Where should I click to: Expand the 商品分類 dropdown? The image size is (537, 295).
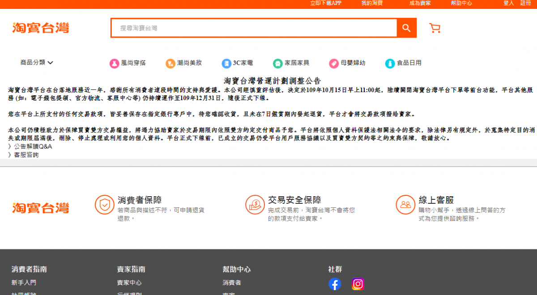[37, 63]
